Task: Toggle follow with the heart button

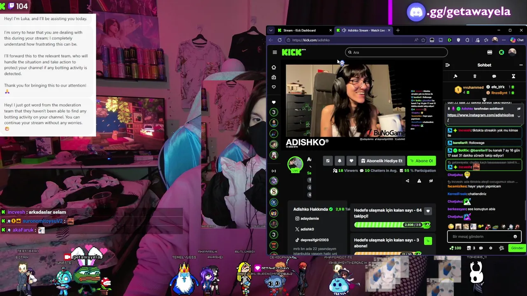Action: pyautogui.click(x=351, y=161)
